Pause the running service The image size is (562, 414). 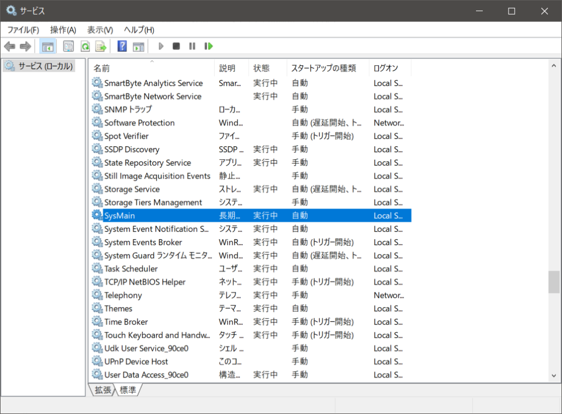192,46
